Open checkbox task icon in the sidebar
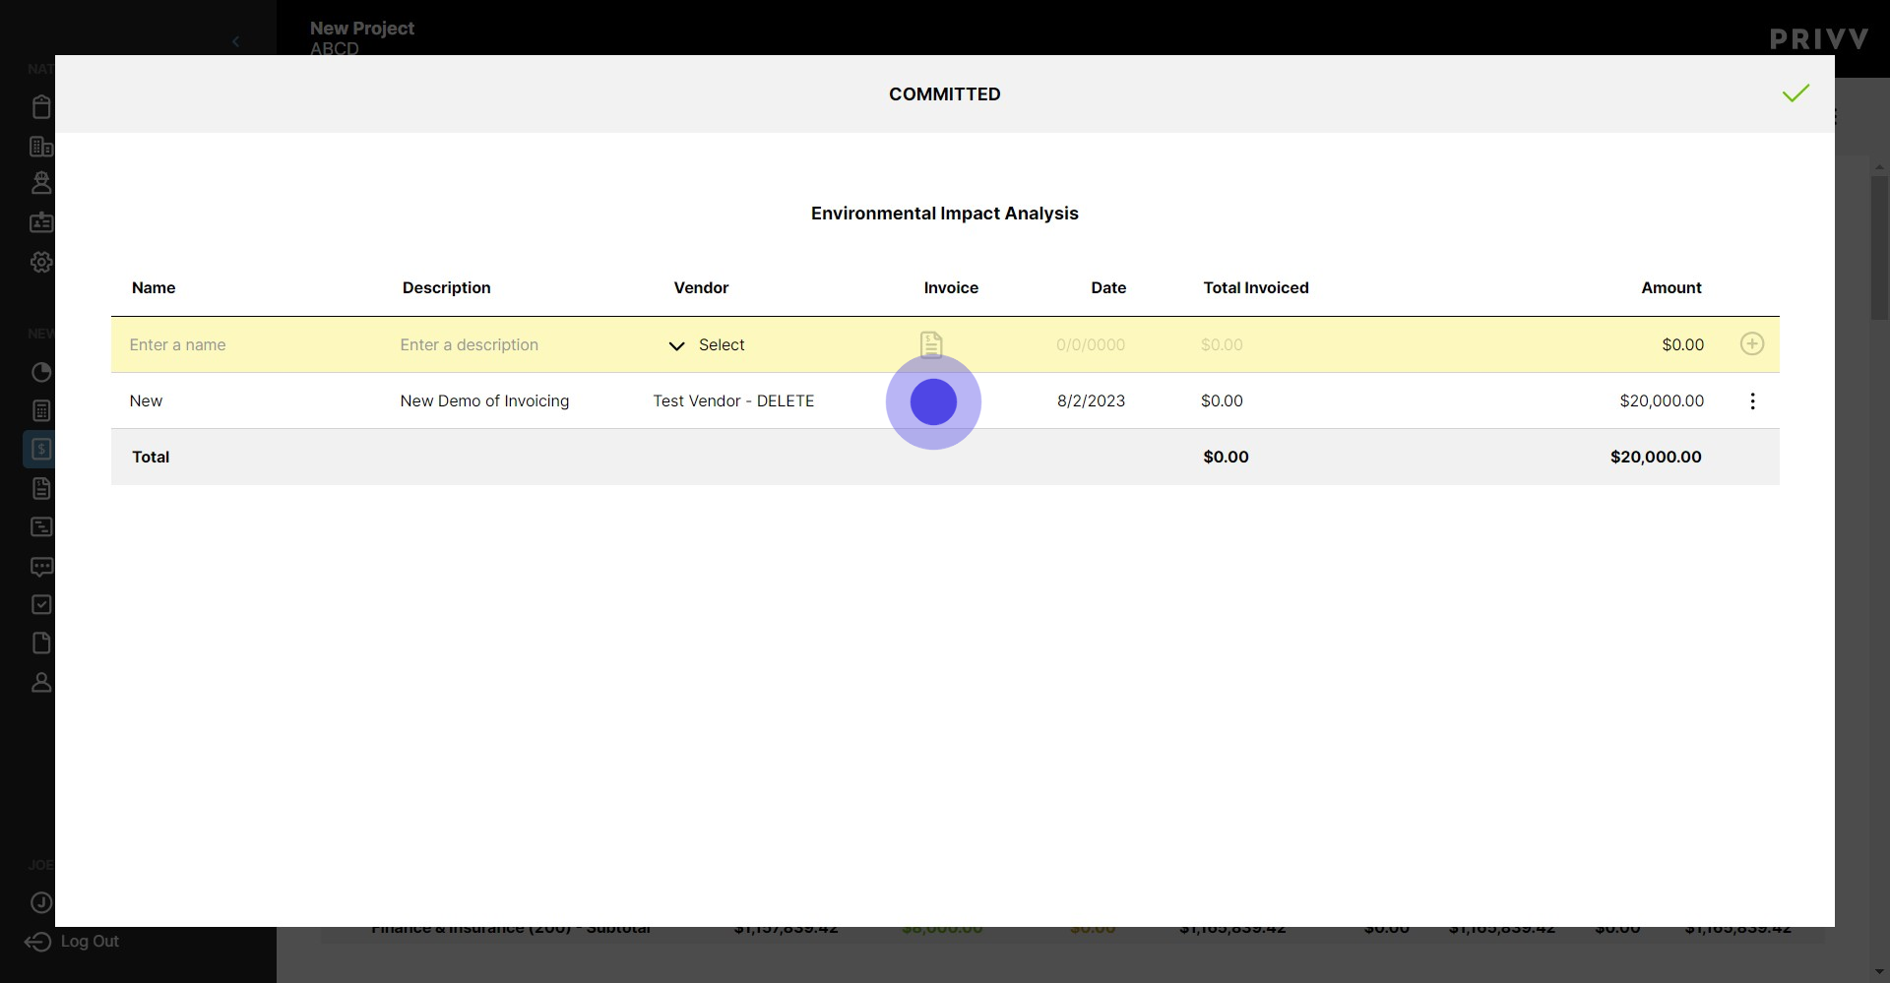Viewport: 1890px width, 983px height. (41, 604)
